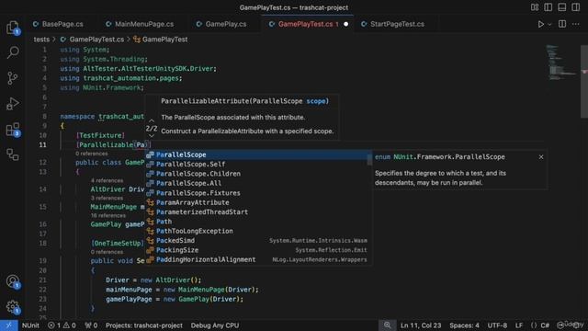
Task: Choose PackedSimd suggestion
Action: (x=258, y=241)
